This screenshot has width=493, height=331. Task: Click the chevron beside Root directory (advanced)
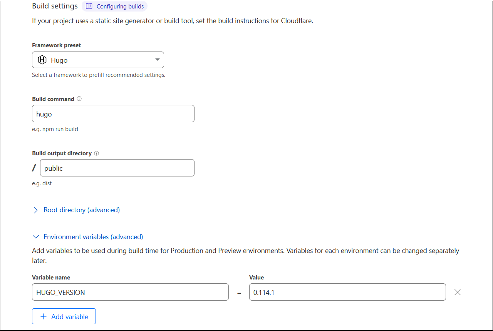pyautogui.click(x=36, y=210)
